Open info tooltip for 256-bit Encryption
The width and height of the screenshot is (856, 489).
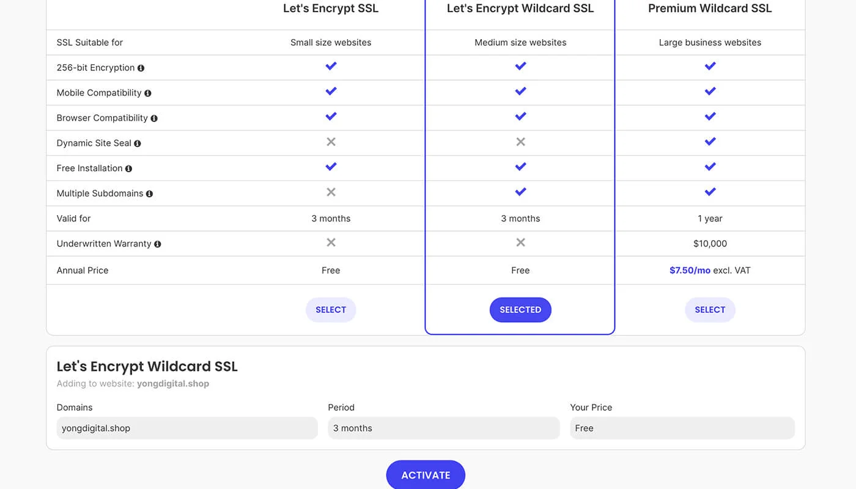[141, 67]
